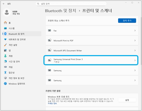Expand Microsoft XPS Document Writer chevron

pyautogui.click(x=135, y=50)
